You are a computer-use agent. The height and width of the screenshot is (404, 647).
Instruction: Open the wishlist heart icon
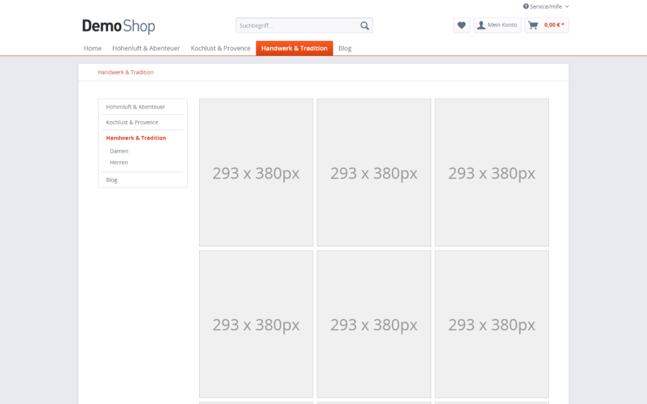pos(461,25)
